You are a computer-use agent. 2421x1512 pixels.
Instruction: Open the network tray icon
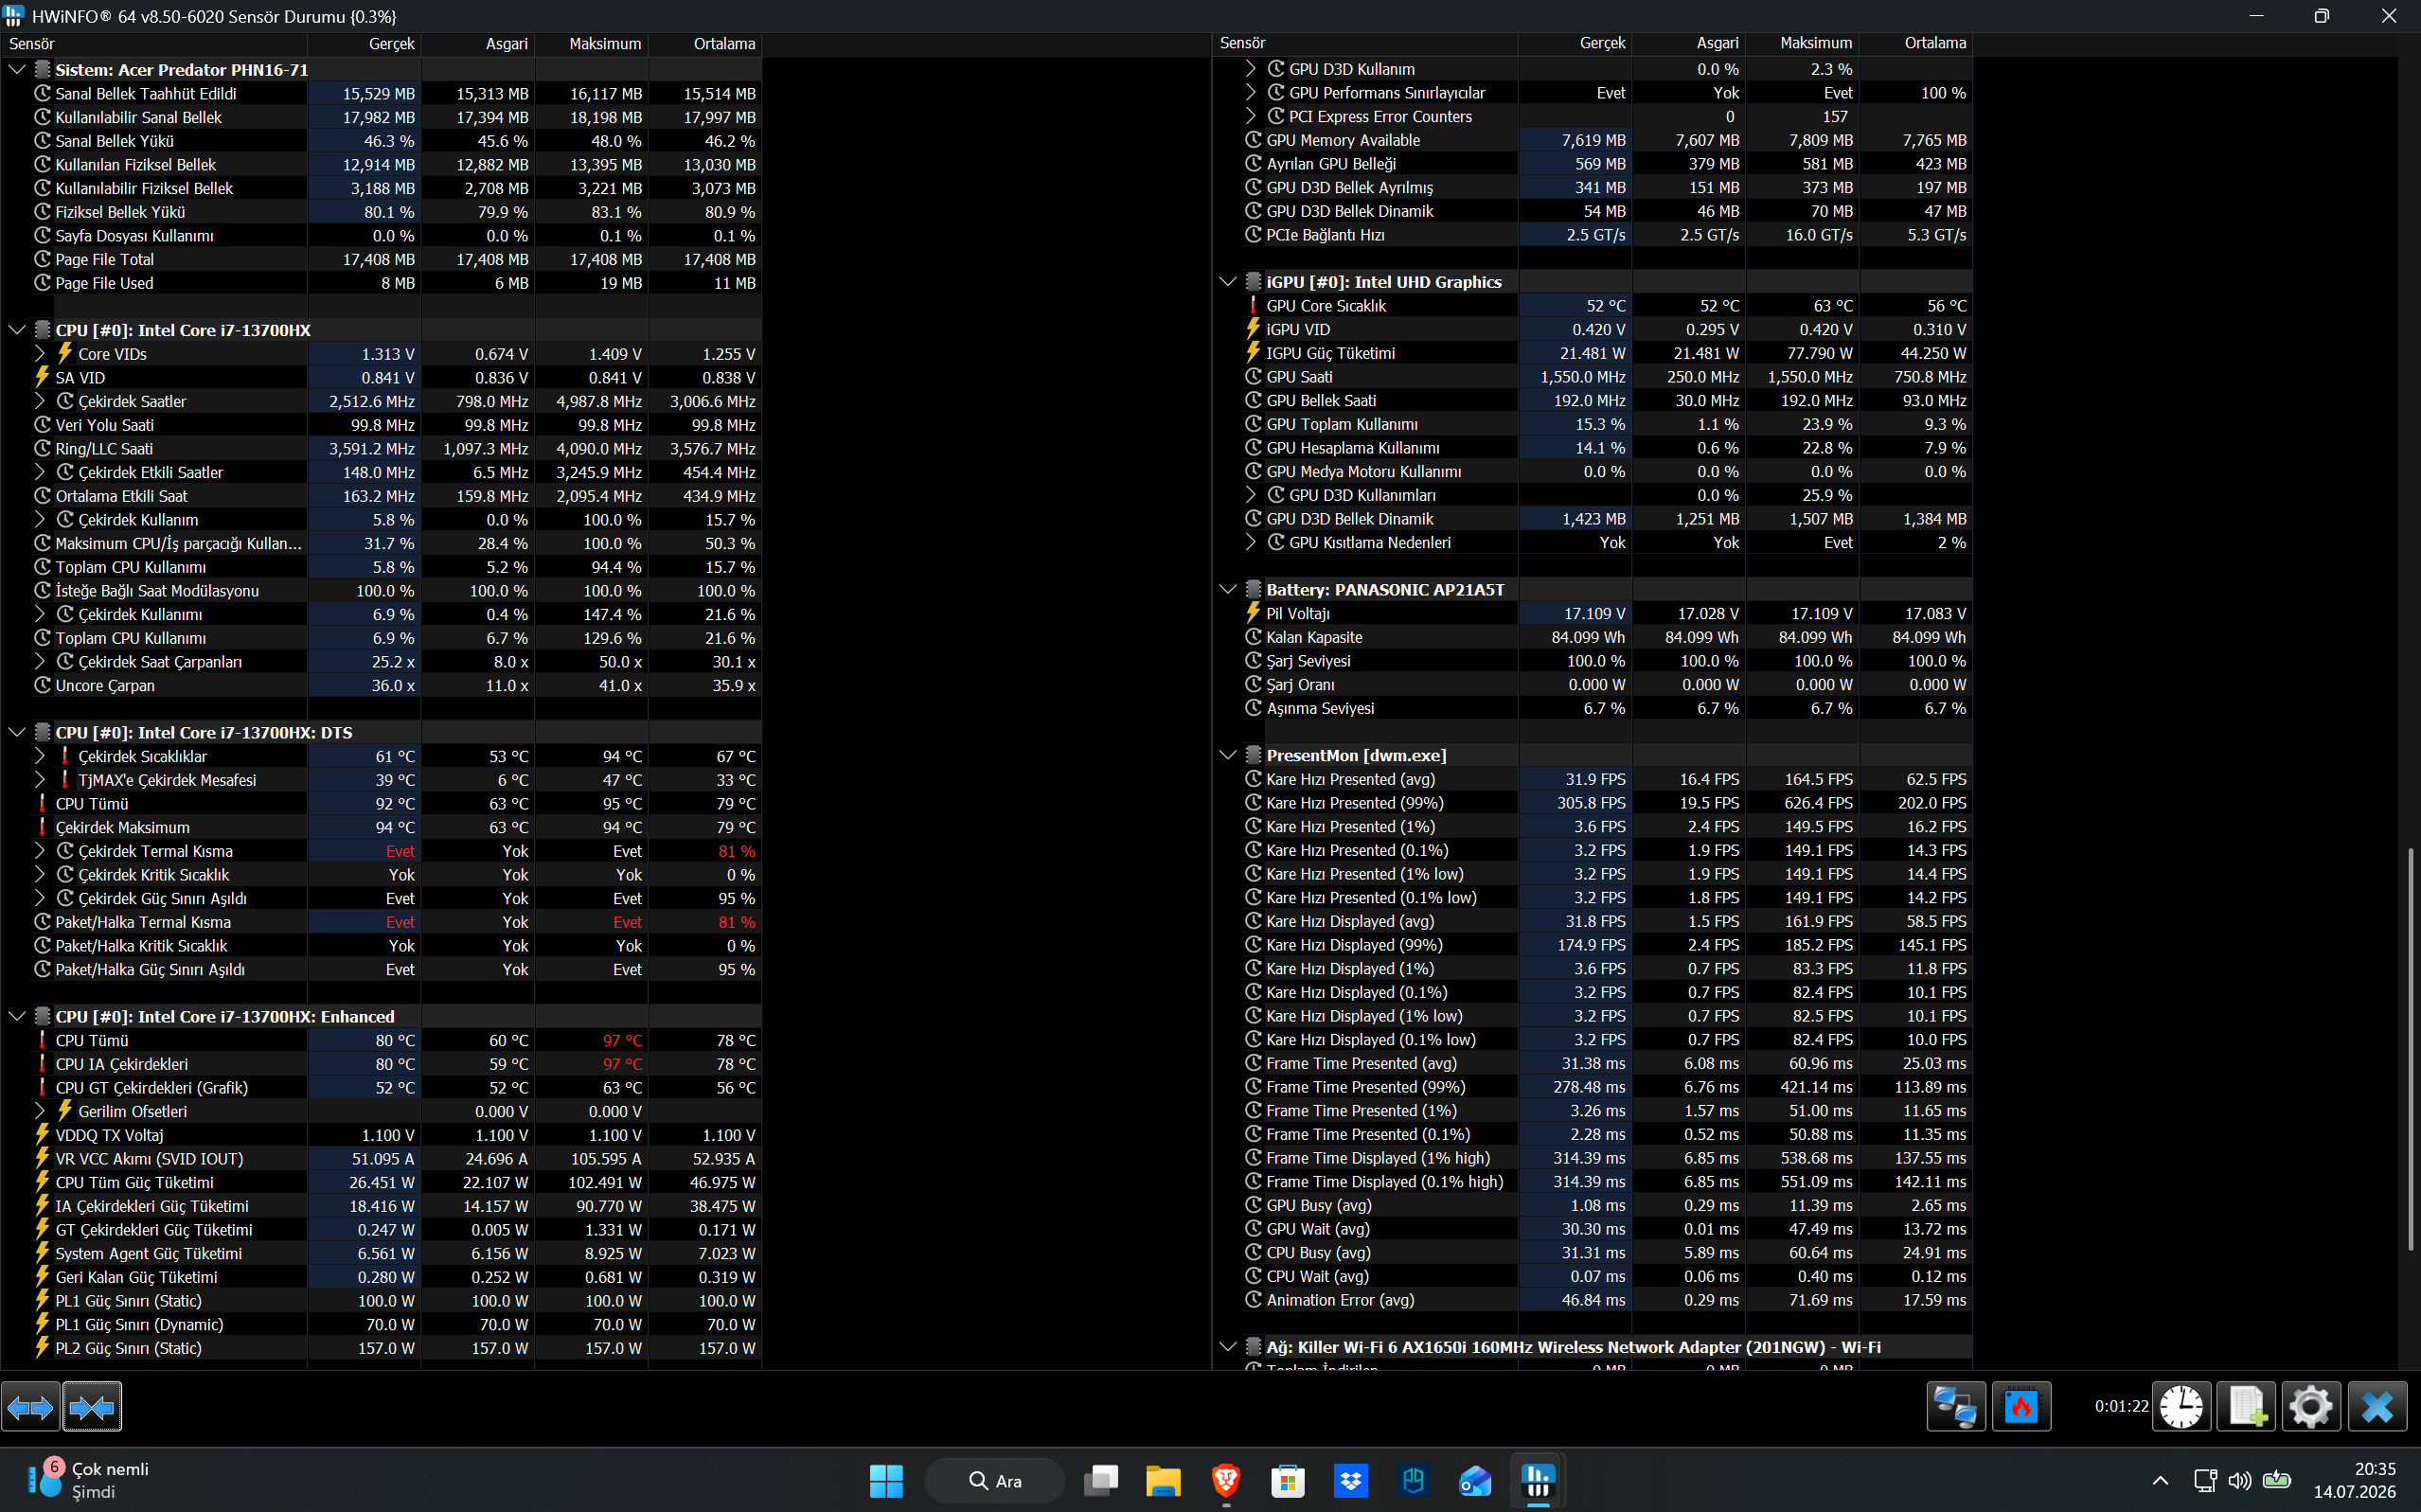2204,1481
